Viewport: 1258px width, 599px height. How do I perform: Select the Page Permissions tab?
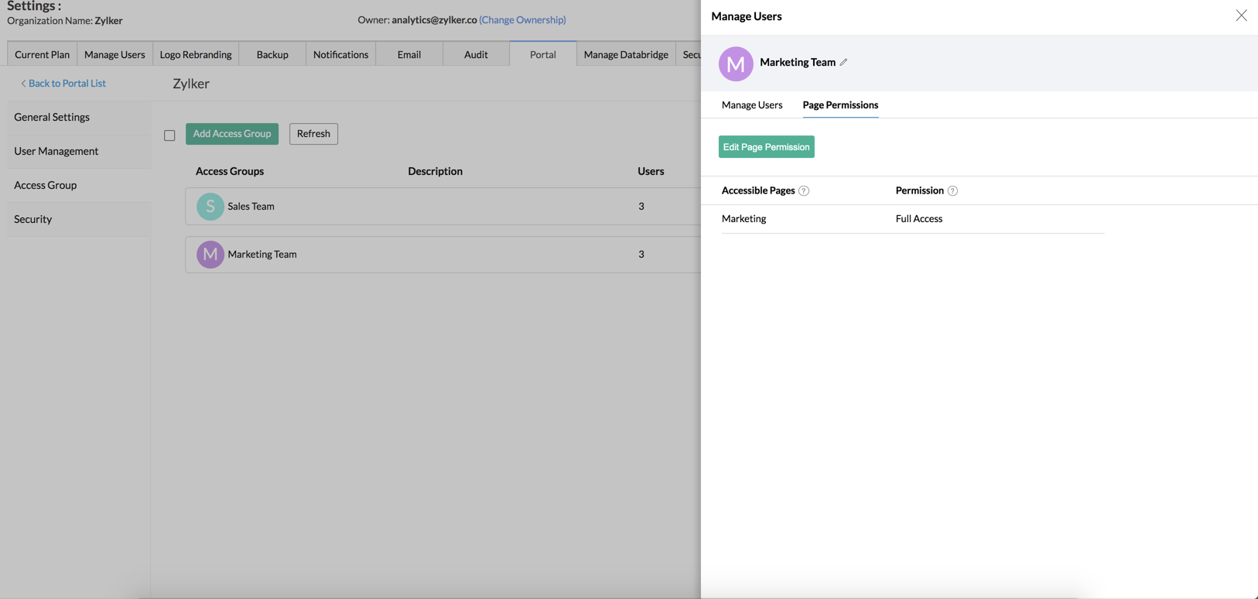tap(840, 105)
